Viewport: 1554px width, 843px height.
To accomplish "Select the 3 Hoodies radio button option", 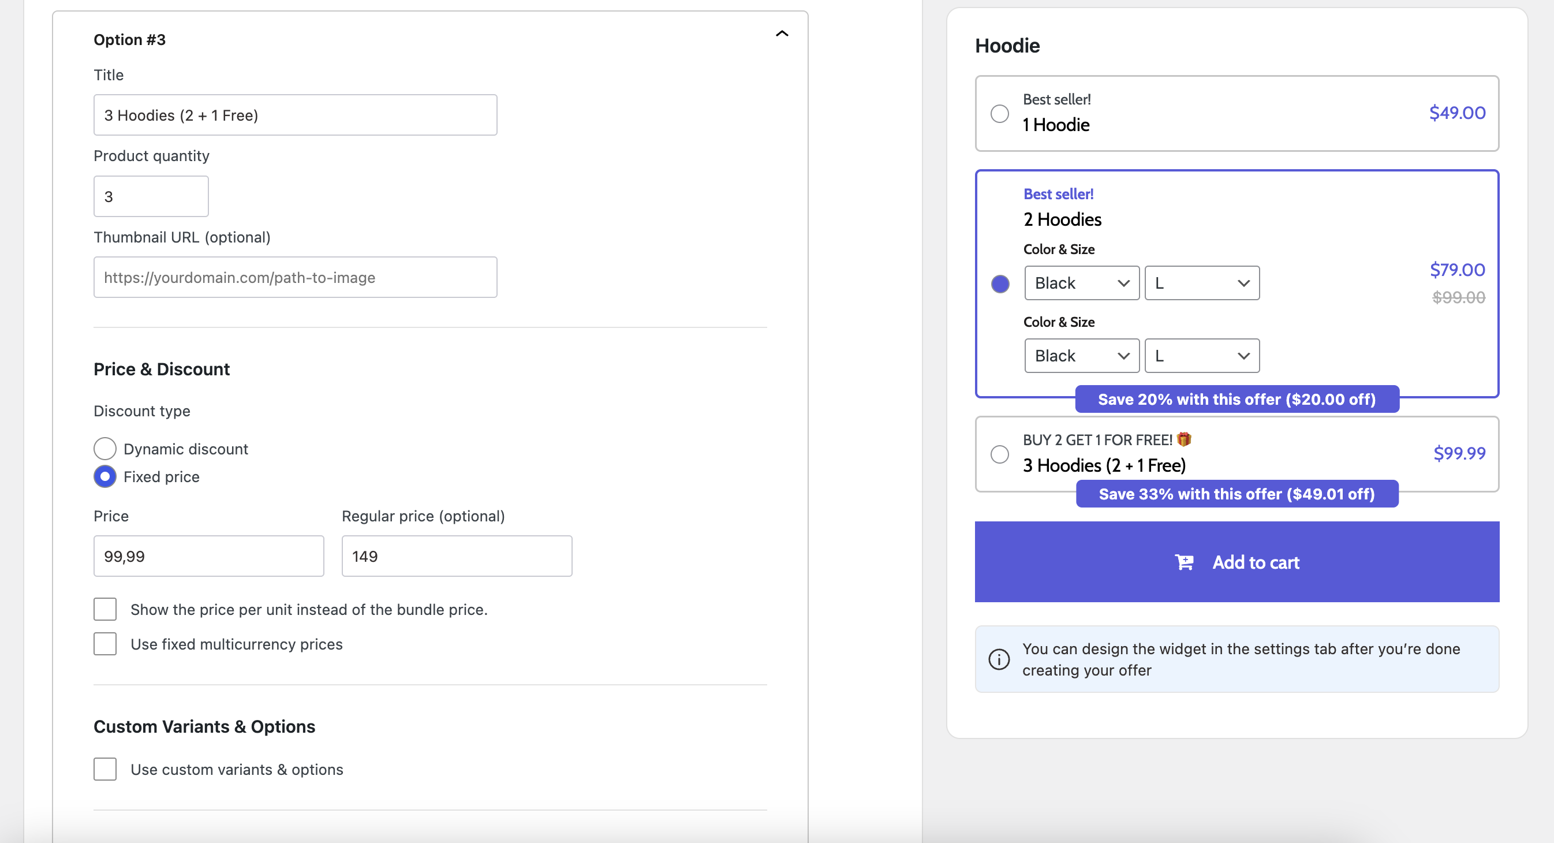I will pos(999,453).
